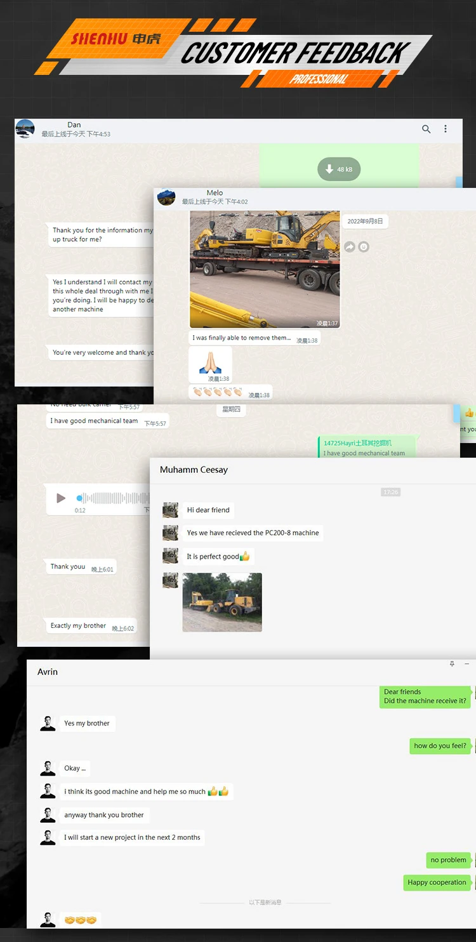Click Avrin's avatar next to 'Okay ...'
Screen dimensions: 476x942
click(48, 769)
